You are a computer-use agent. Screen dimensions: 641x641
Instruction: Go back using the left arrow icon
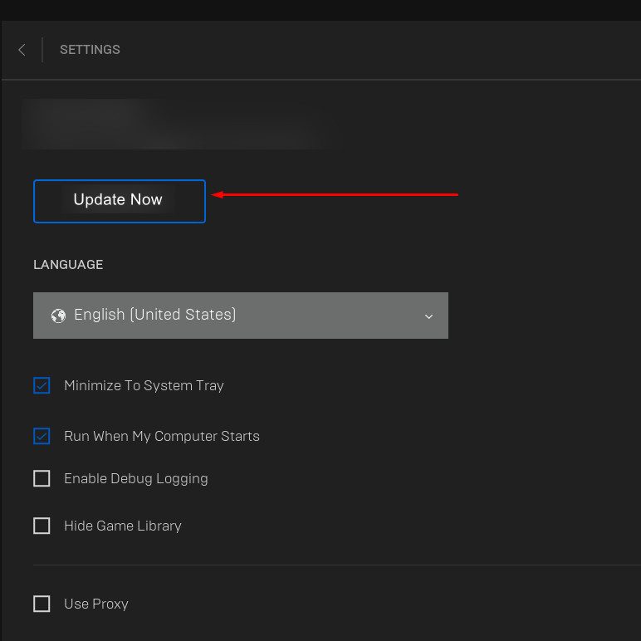click(x=22, y=50)
